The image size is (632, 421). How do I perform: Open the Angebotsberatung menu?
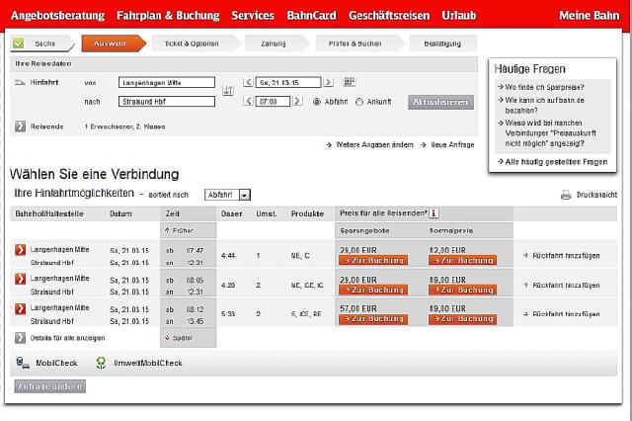57,16
